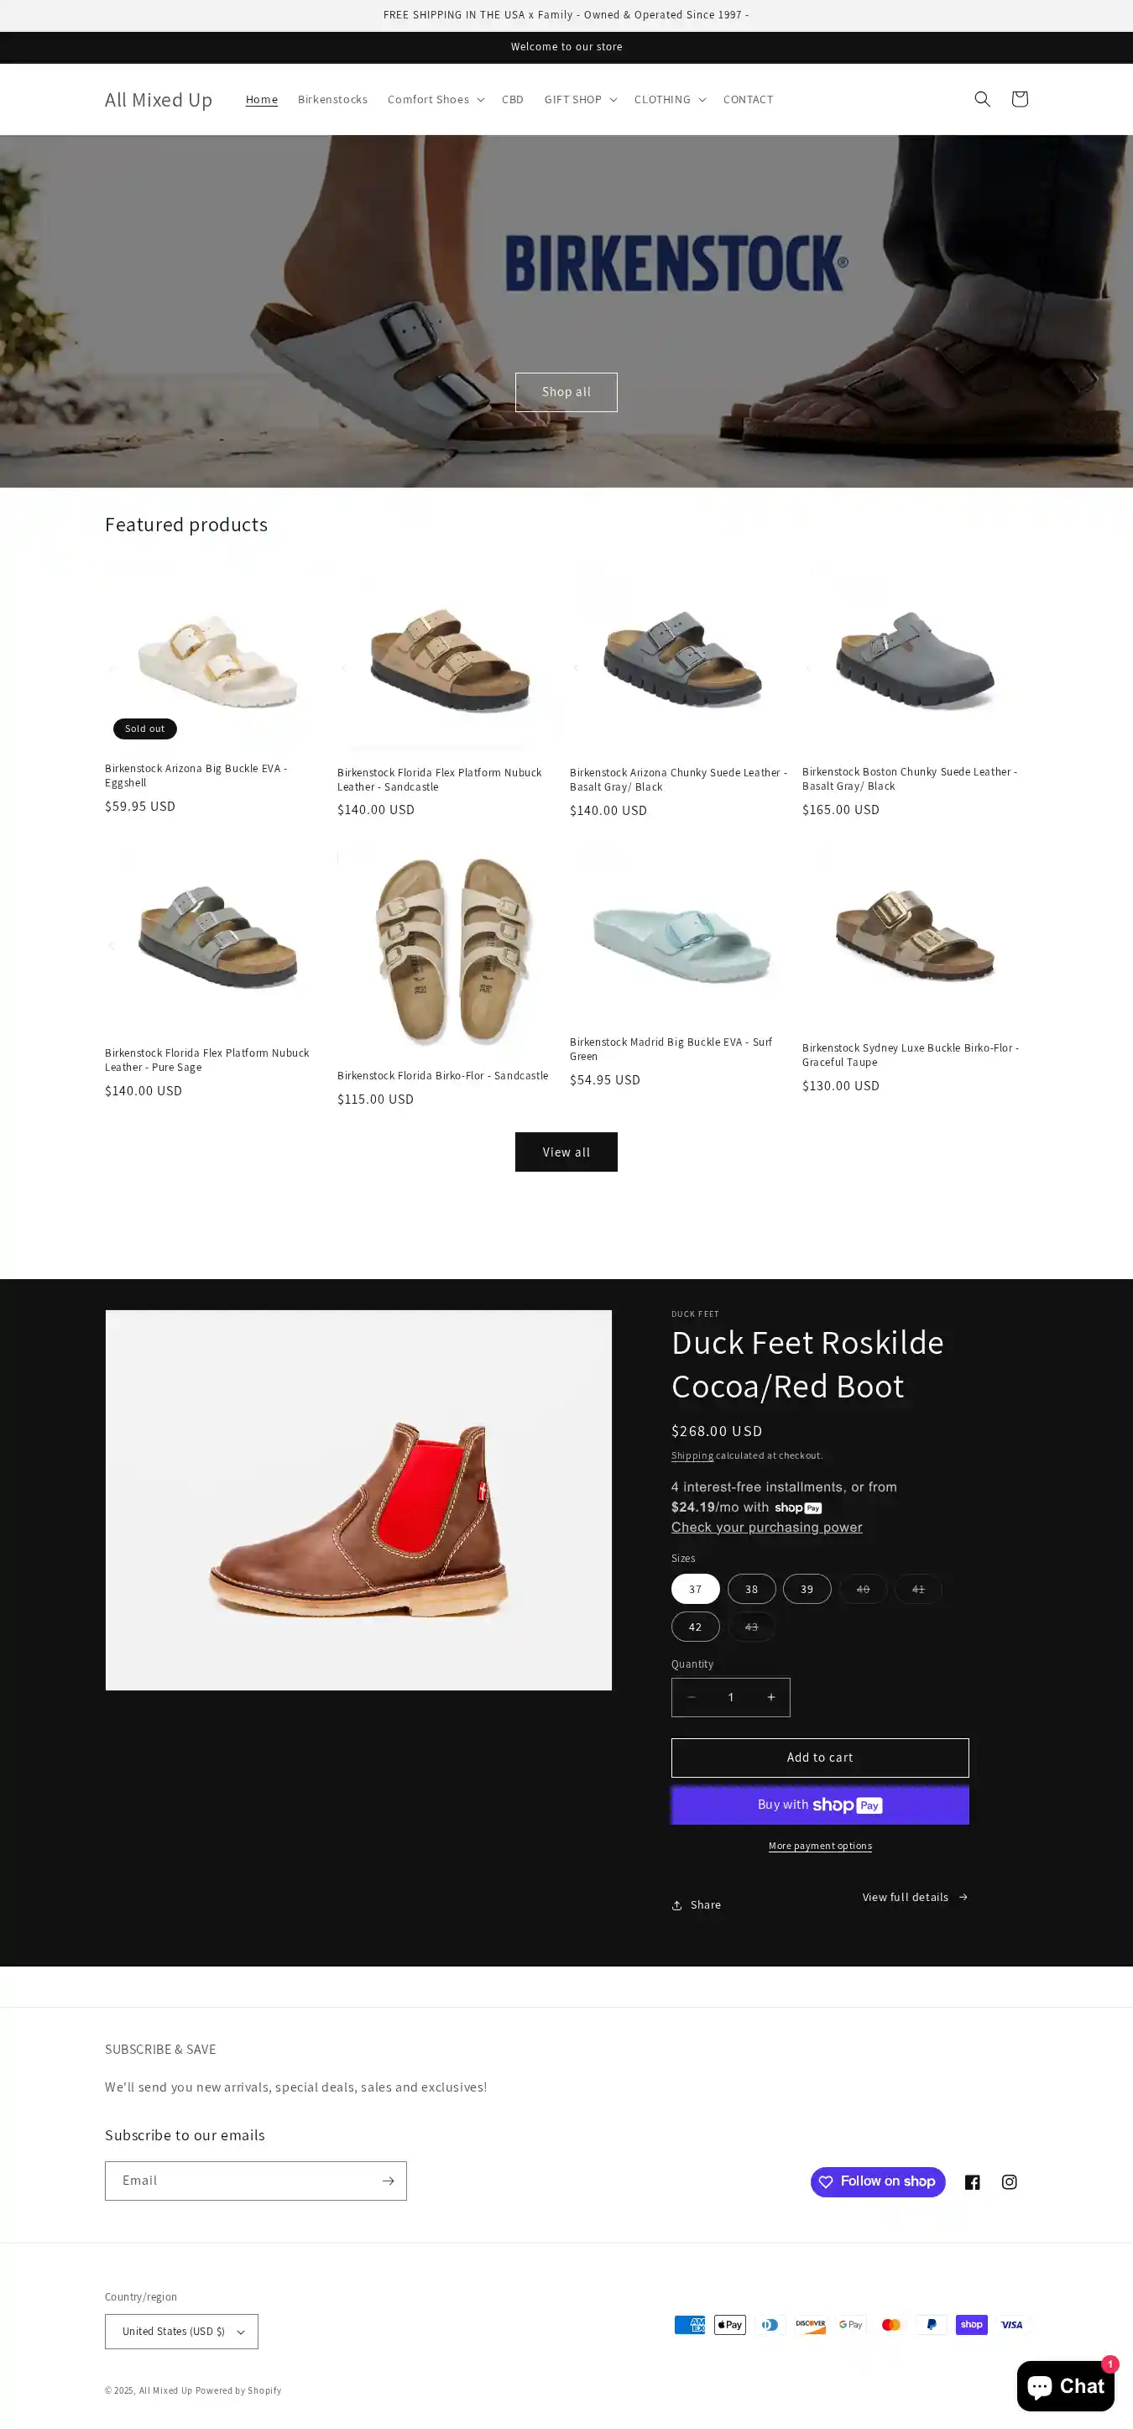Visit the Instagram profile icon
1133x2429 pixels.
click(1009, 2182)
